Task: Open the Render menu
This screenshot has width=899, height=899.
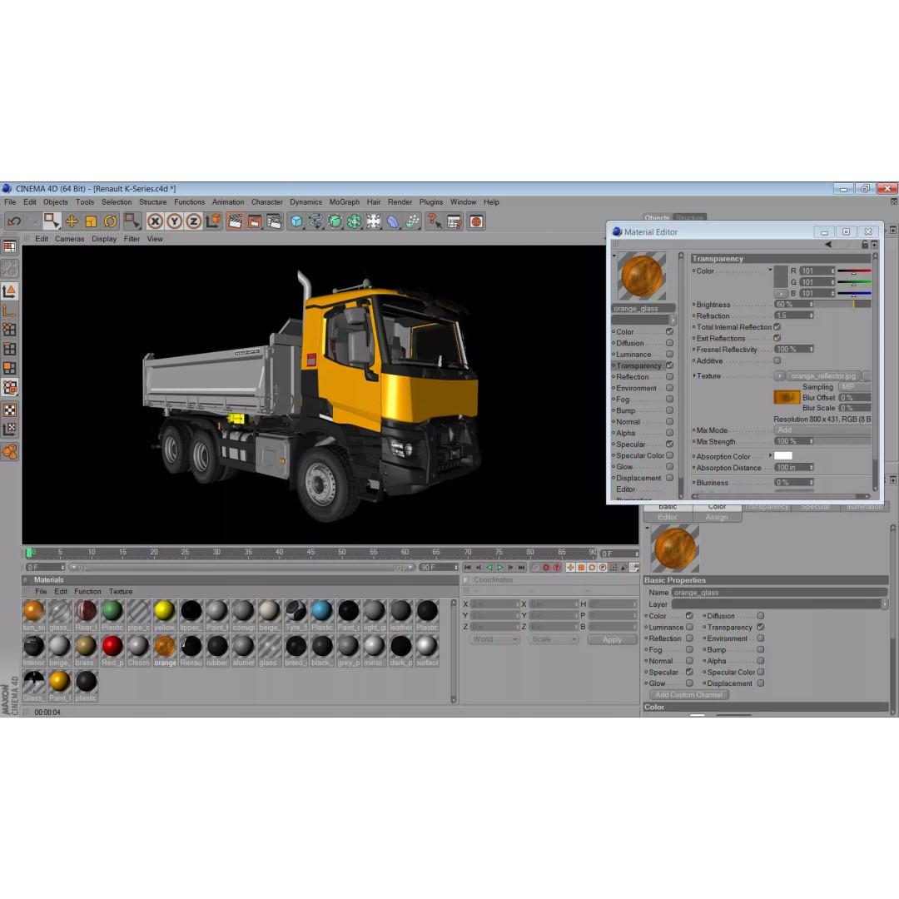Action: (400, 201)
